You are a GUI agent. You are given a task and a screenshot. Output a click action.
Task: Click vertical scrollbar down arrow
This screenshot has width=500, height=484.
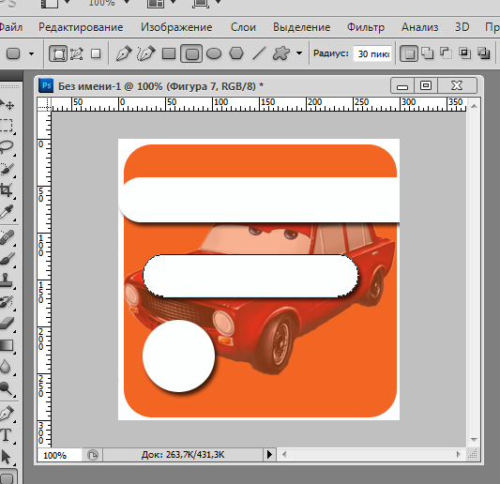click(x=474, y=440)
